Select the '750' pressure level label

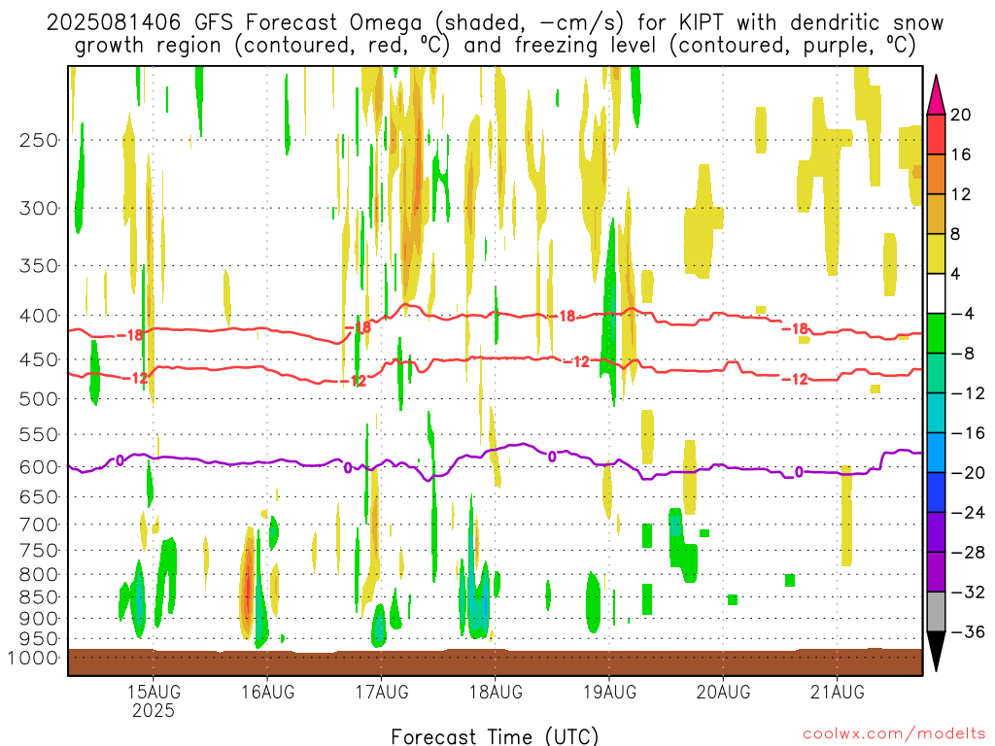pyautogui.click(x=38, y=551)
